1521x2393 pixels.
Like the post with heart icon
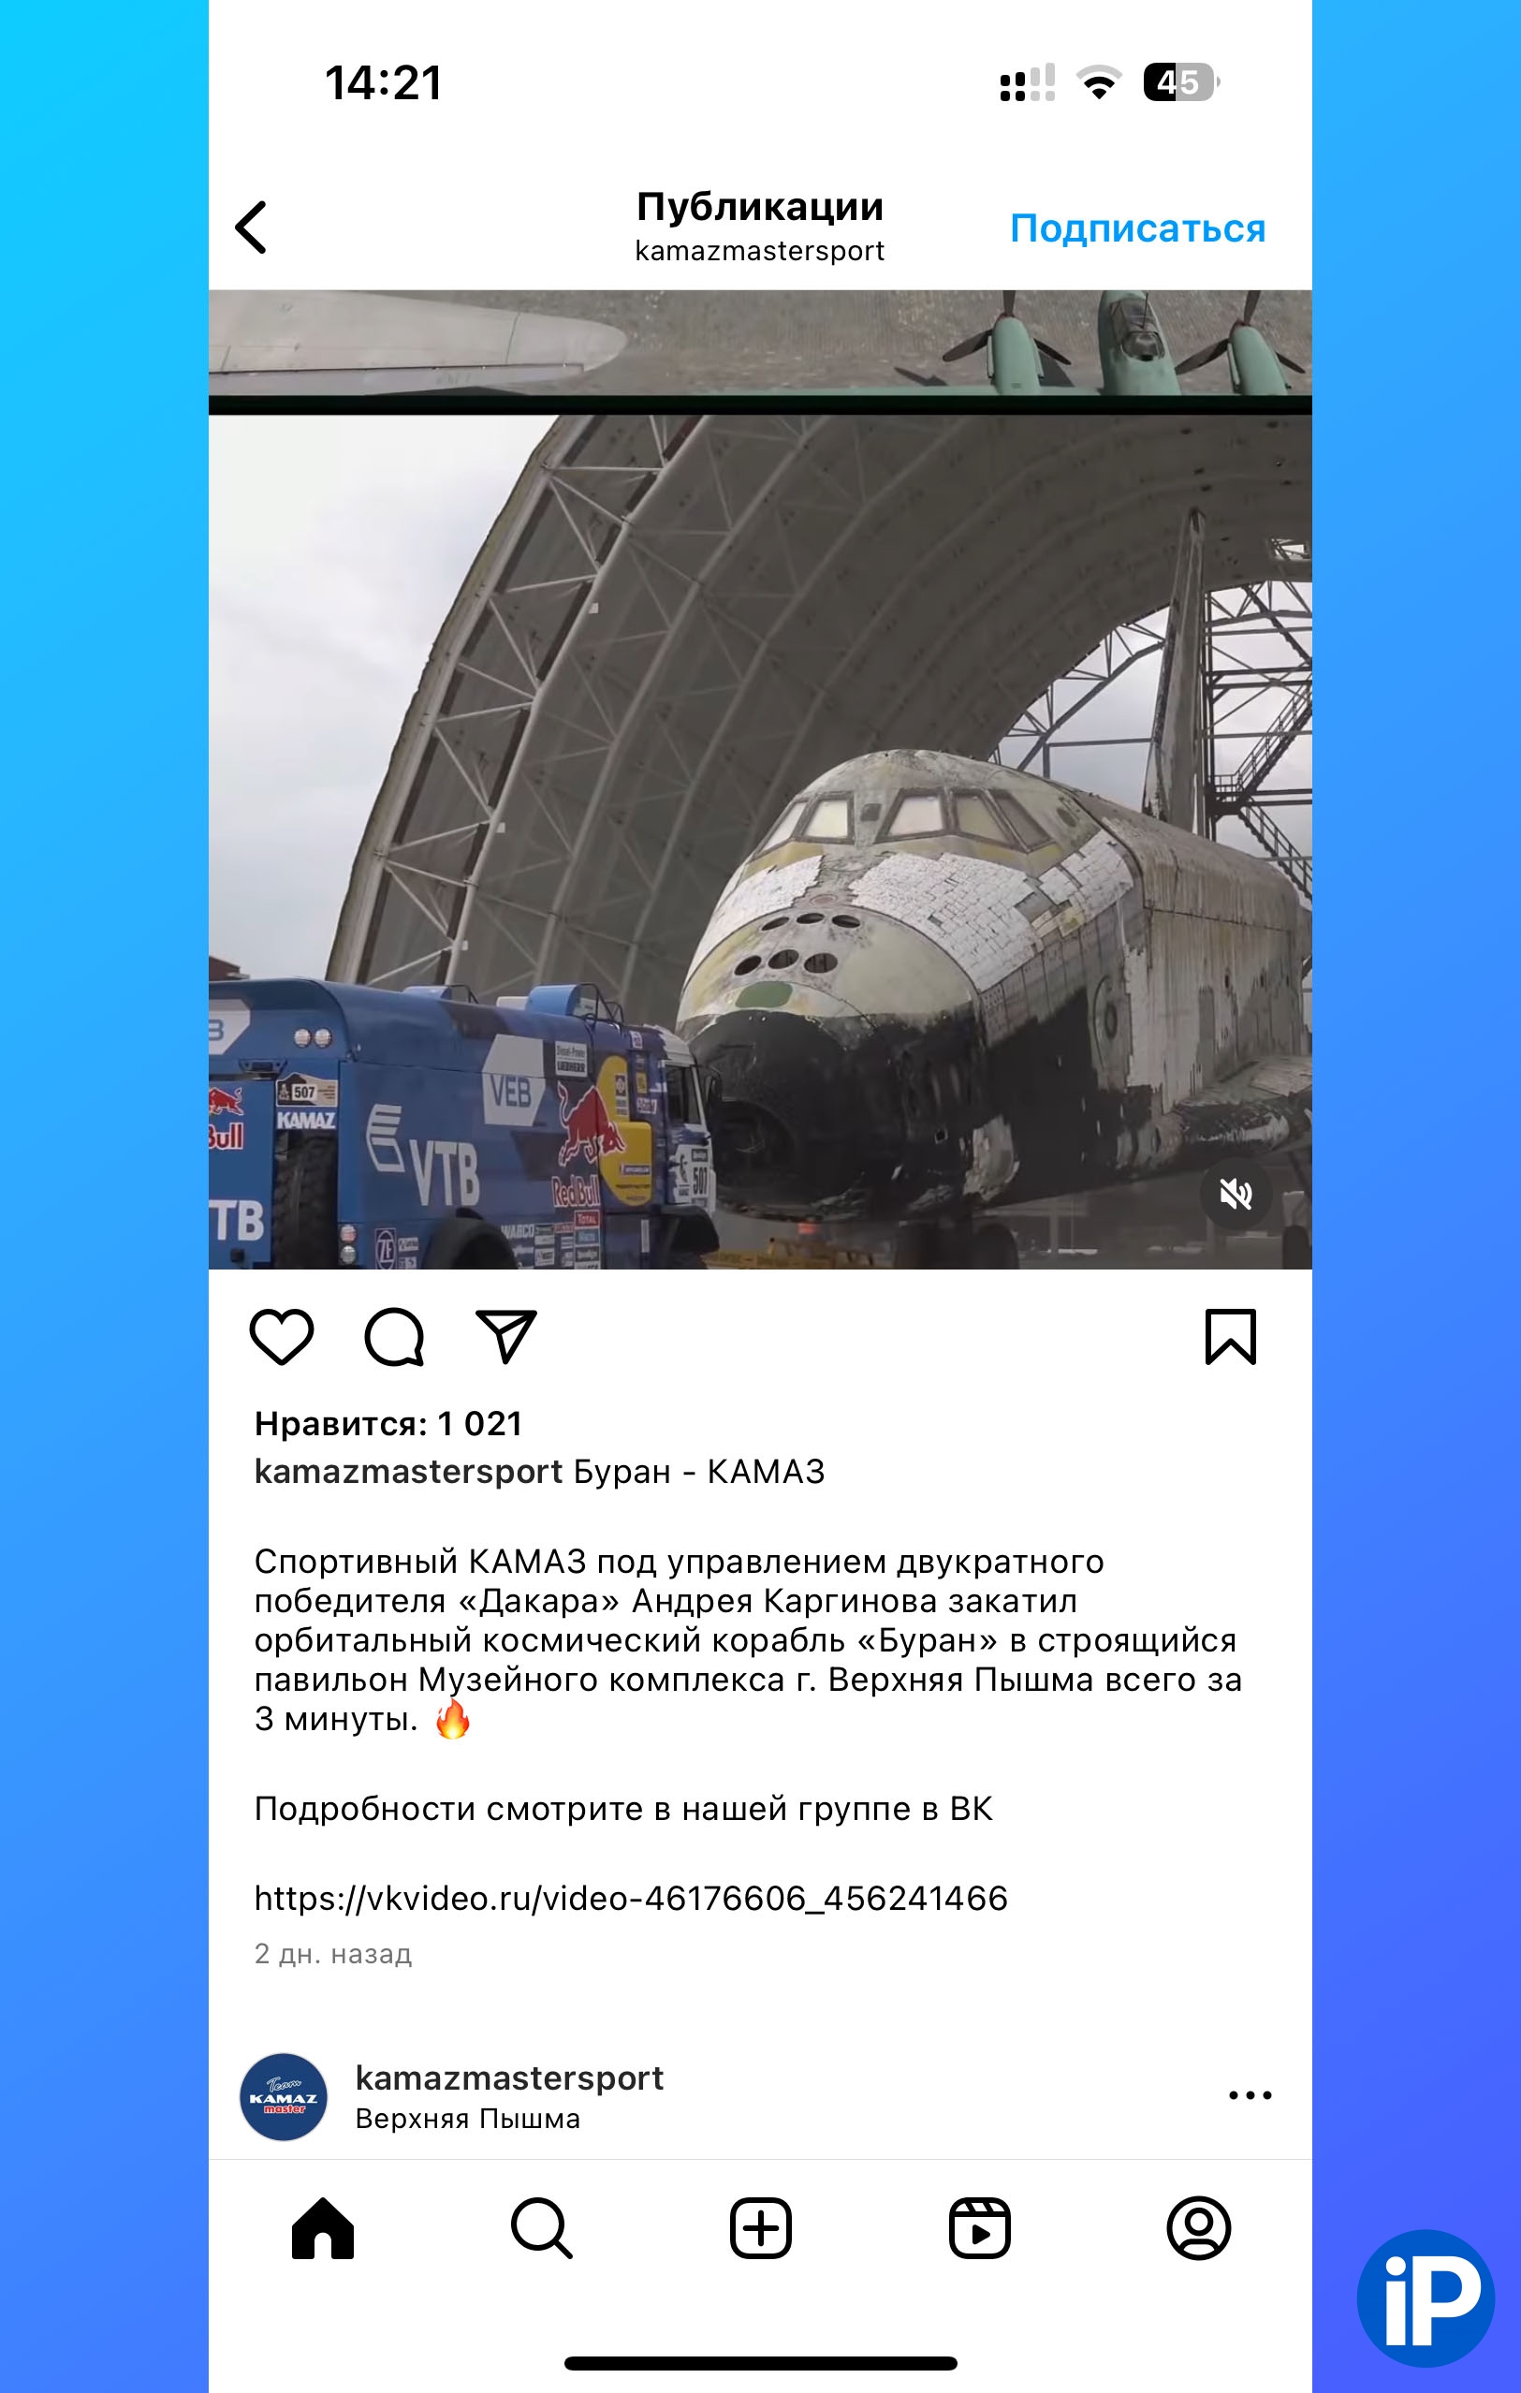click(281, 1337)
